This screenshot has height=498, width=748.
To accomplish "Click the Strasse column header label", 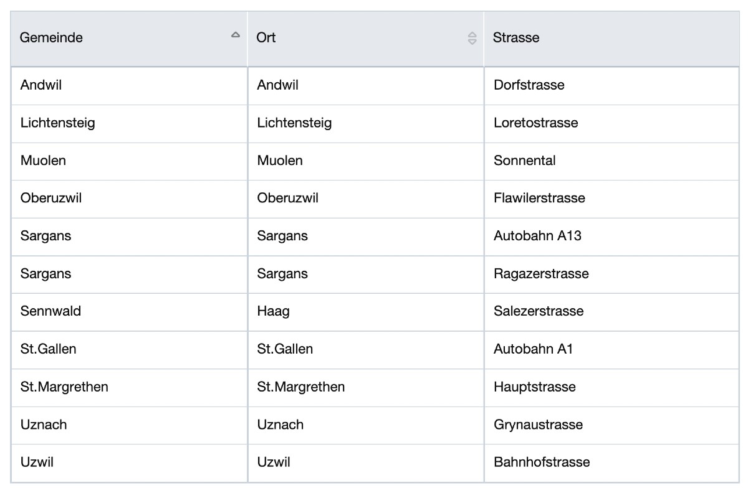I will click(x=516, y=37).
